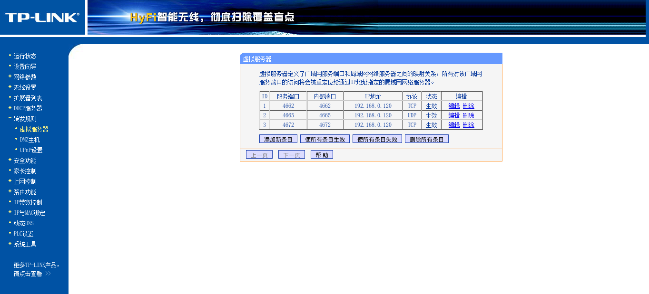Screen dimensions: 649x294
Task: Click 删除所有条目 button
Action: (x=427, y=139)
